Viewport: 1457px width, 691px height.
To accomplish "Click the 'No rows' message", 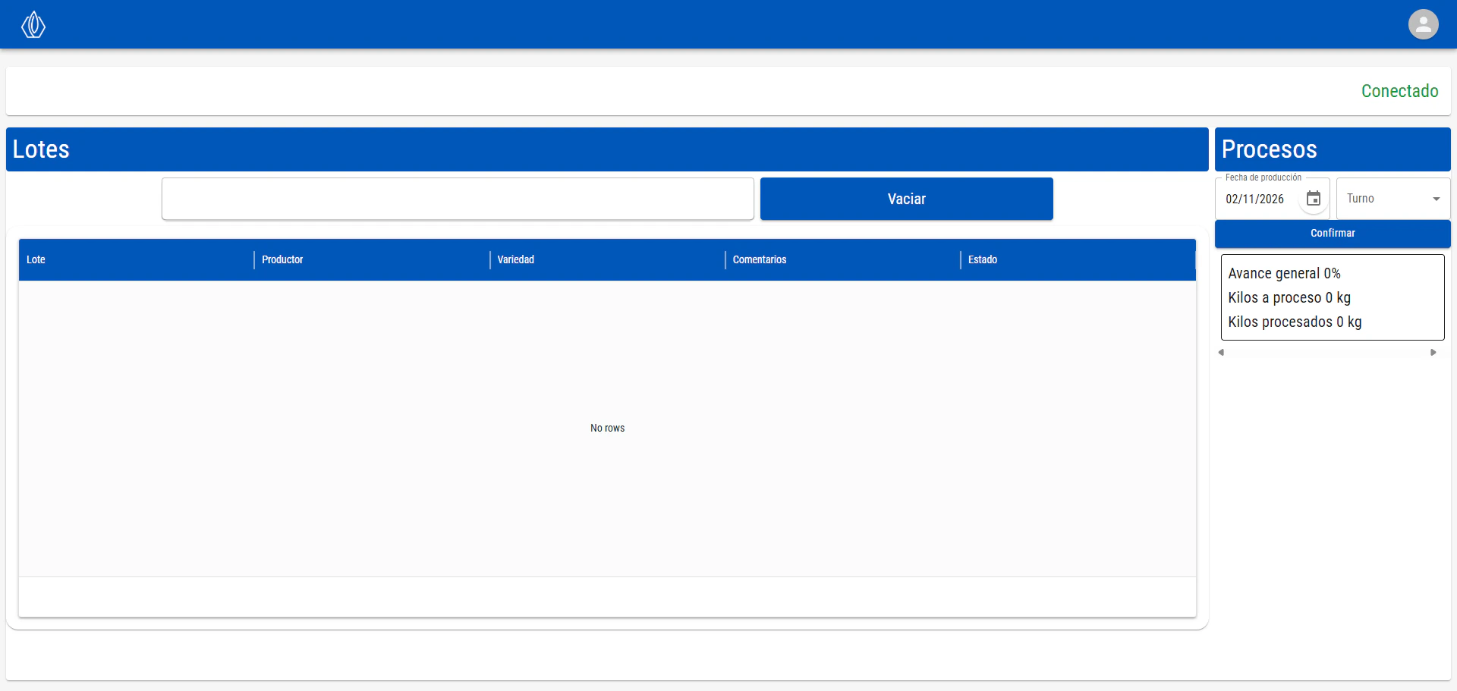I will 607,429.
